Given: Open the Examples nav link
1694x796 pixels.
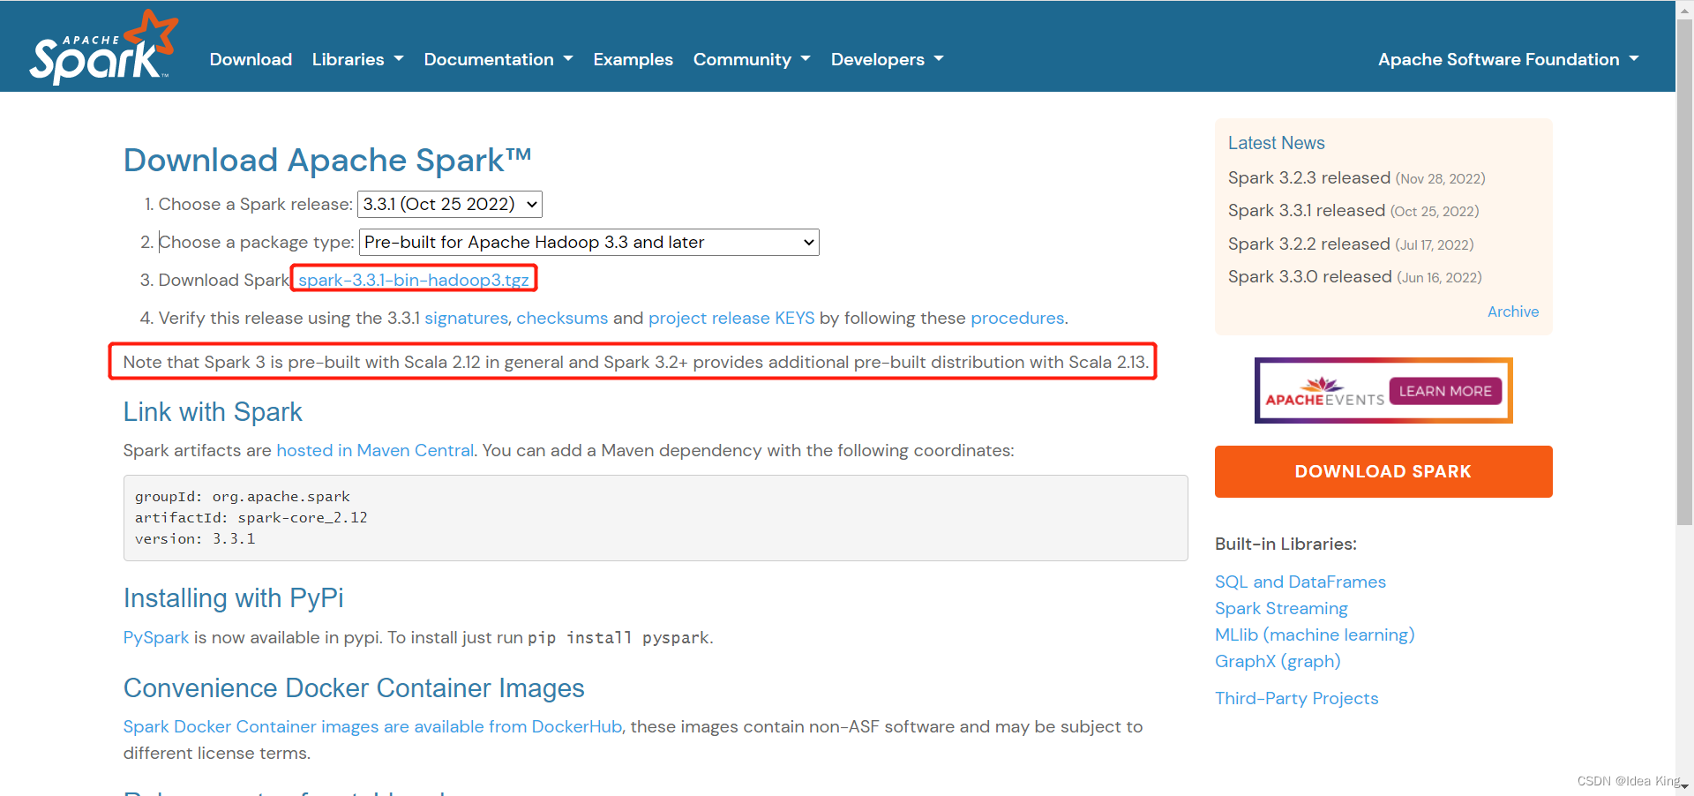Looking at the screenshot, I should coord(633,59).
